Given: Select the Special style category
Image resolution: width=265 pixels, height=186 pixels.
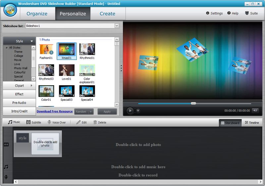Looking at the screenshot, I should (x=18, y=76).
